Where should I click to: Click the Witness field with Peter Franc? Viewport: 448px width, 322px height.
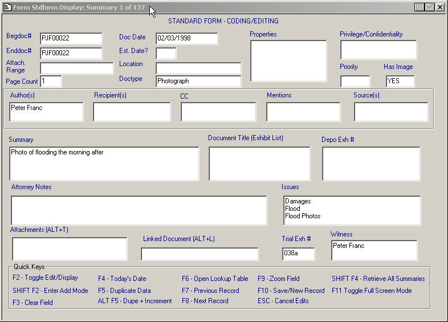[x=374, y=250]
